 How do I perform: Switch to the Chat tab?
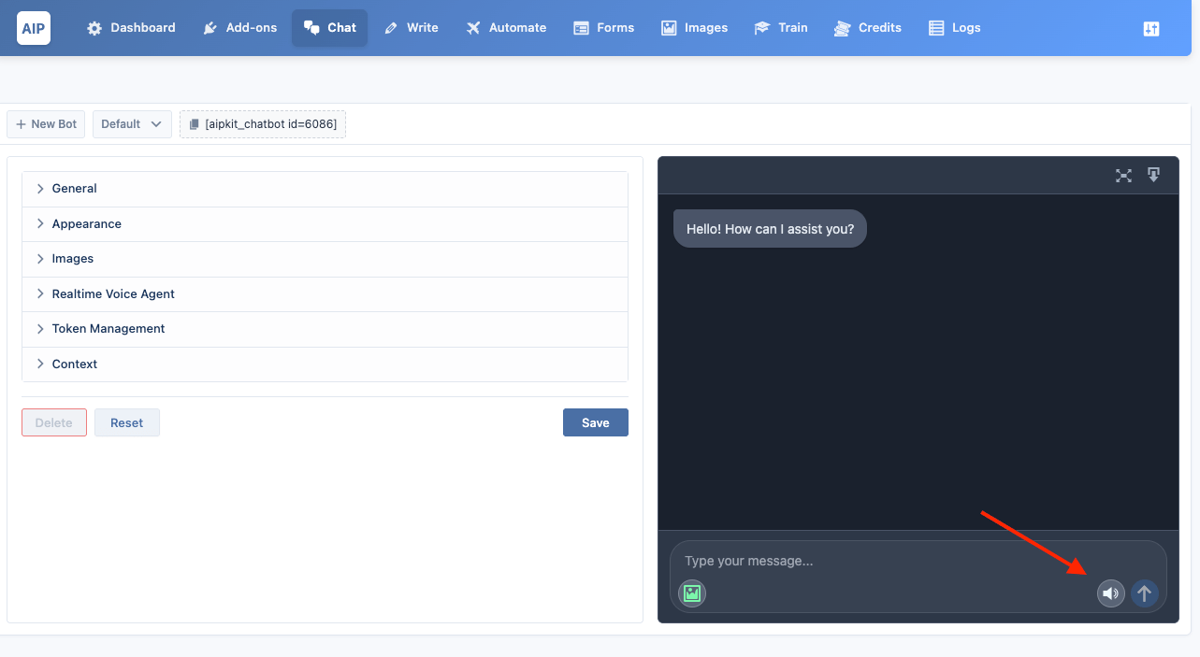329,28
